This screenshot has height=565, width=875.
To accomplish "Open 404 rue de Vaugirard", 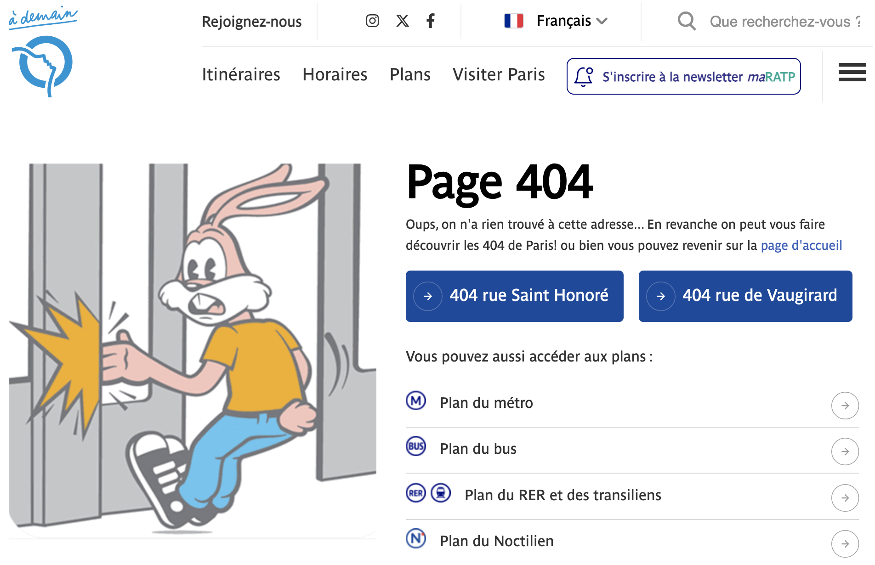I will (x=745, y=296).
